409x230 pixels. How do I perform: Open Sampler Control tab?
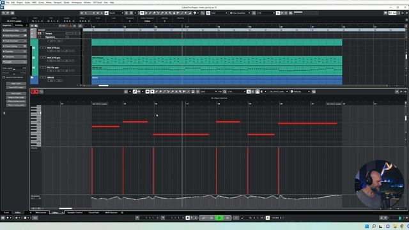75,213
